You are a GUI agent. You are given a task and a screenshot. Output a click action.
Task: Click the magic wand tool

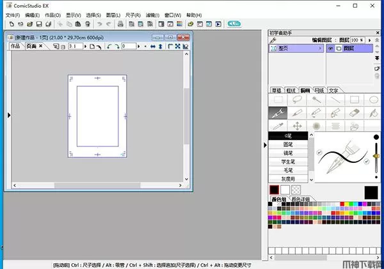point(316,100)
